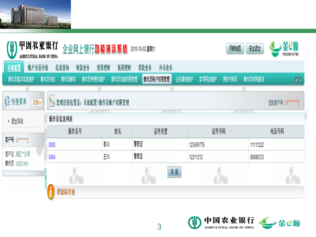316x237 pixels.
Task: Click the footer Agricultural Bank of China logo
Action: click(x=221, y=223)
